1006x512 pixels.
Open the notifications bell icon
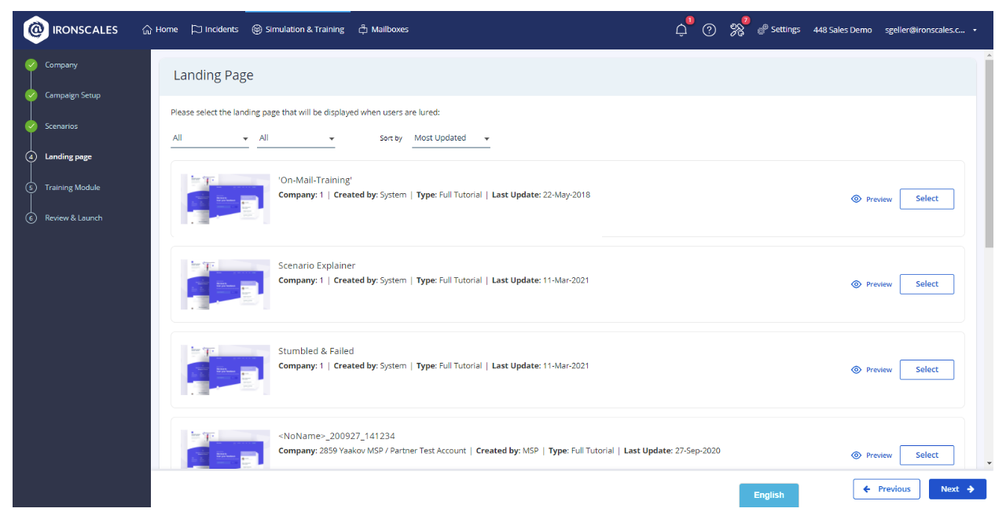click(681, 30)
